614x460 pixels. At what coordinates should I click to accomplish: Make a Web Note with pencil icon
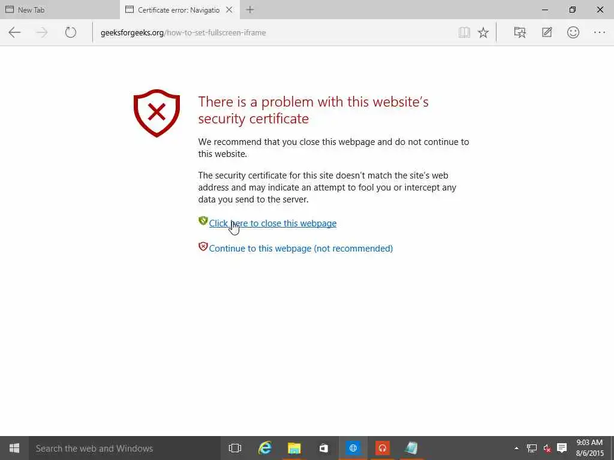tap(547, 32)
